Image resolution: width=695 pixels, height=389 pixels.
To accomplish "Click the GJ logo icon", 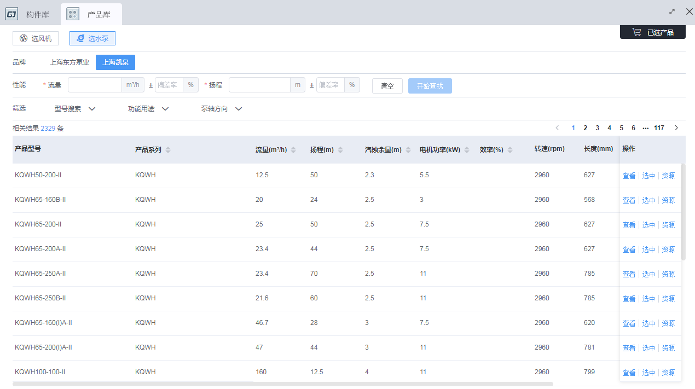I will (x=12, y=14).
